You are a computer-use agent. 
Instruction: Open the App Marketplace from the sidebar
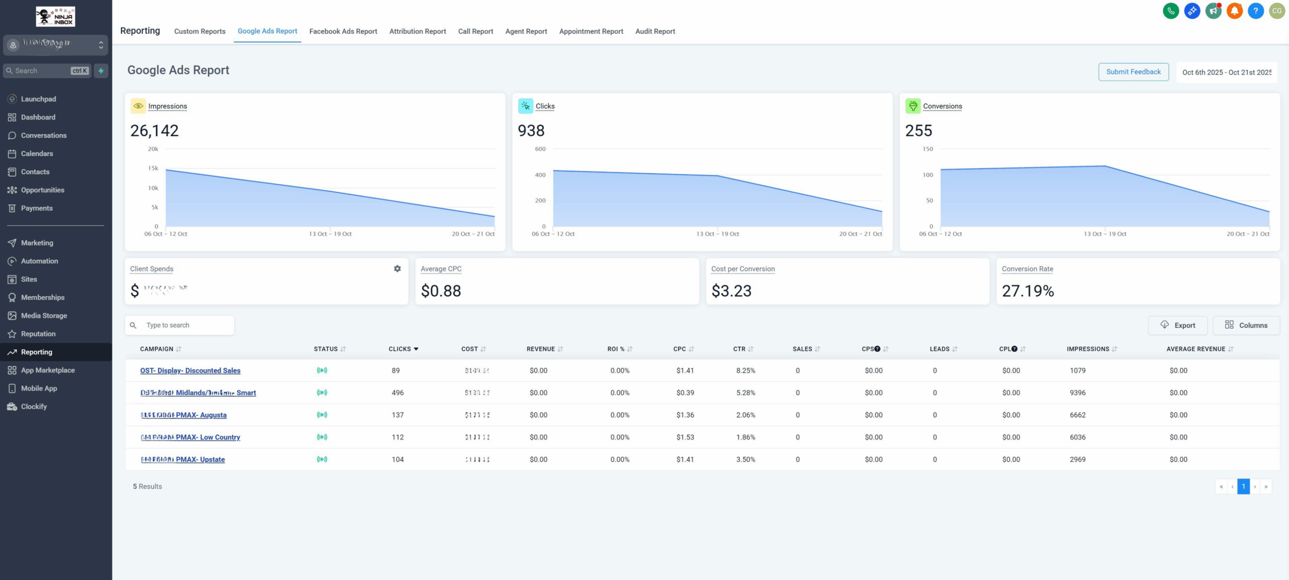click(48, 370)
